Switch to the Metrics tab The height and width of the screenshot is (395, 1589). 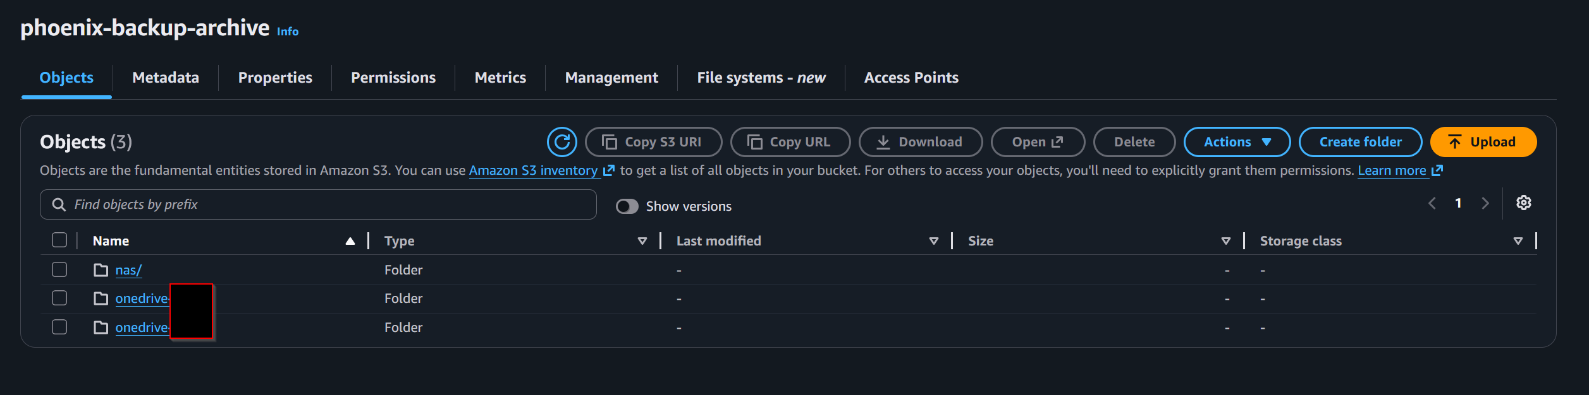500,78
